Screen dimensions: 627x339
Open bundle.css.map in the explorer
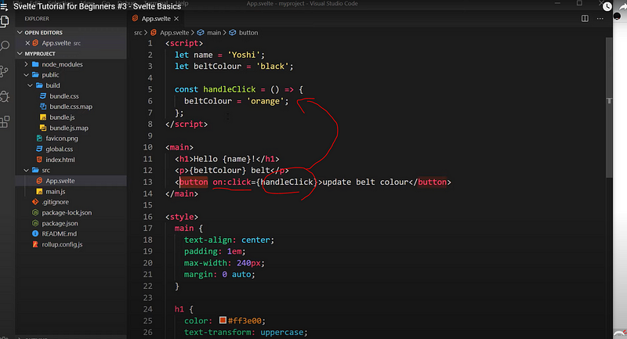[x=71, y=106]
